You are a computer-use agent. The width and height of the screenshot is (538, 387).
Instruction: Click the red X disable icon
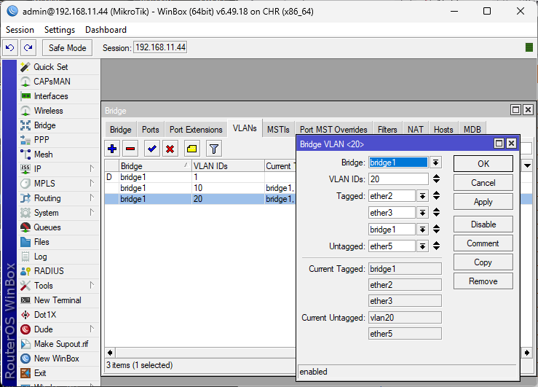pyautogui.click(x=170, y=149)
